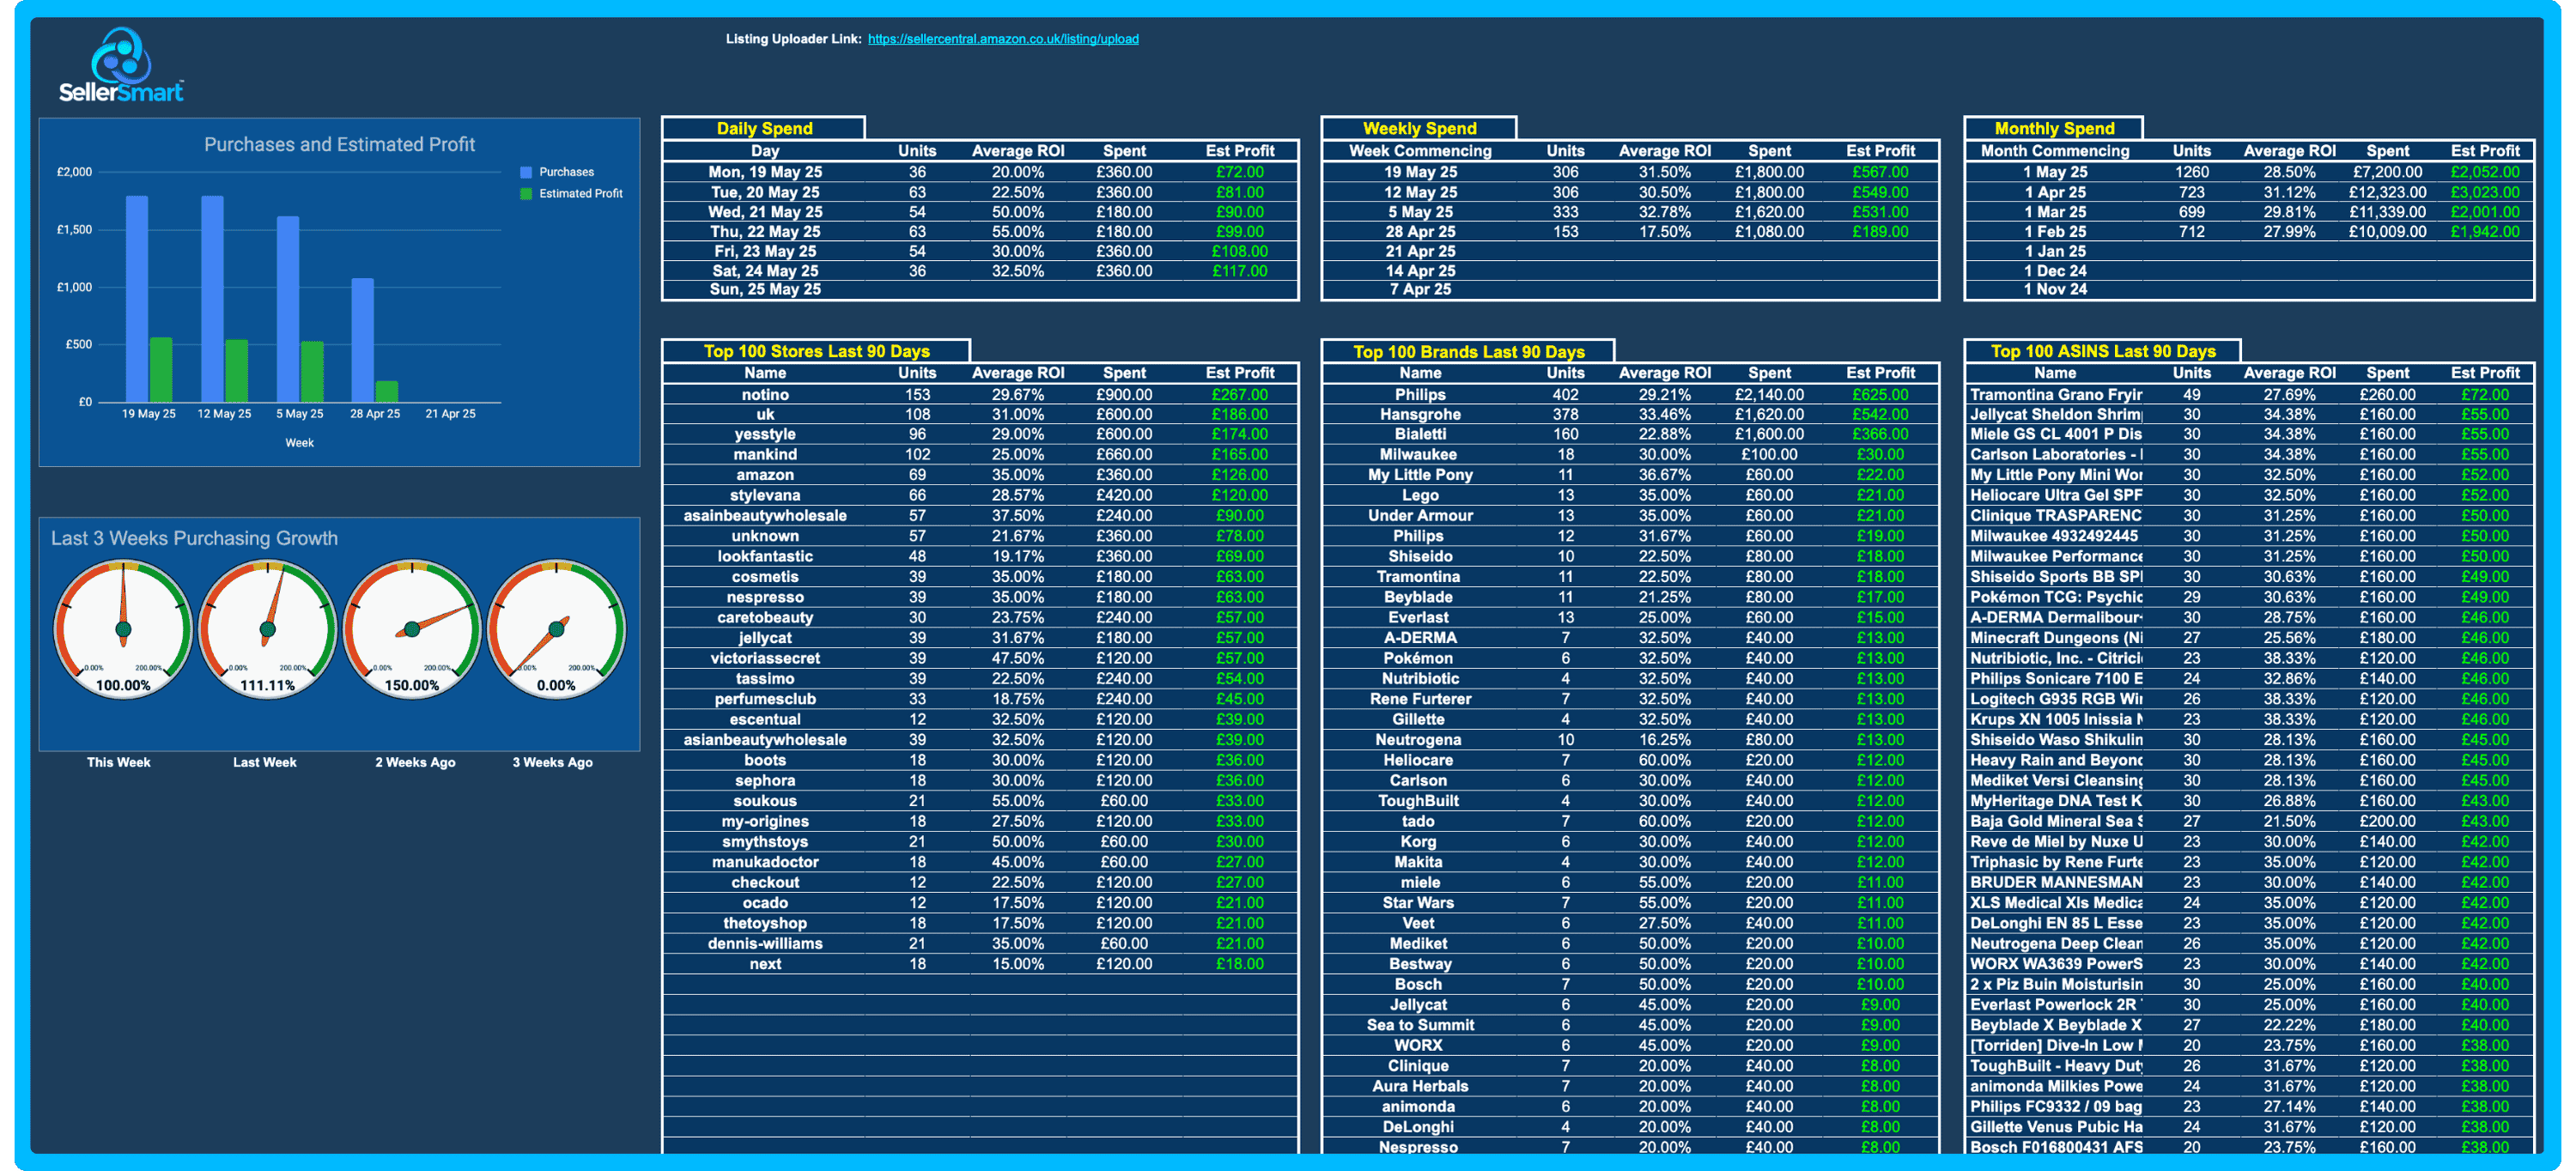The width and height of the screenshot is (2576, 1171).
Task: Click the 3 Weeks Ago 0.00% gauge
Action: pyautogui.click(x=556, y=629)
